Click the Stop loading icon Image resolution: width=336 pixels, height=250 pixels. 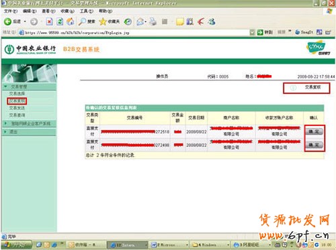pos(49,21)
